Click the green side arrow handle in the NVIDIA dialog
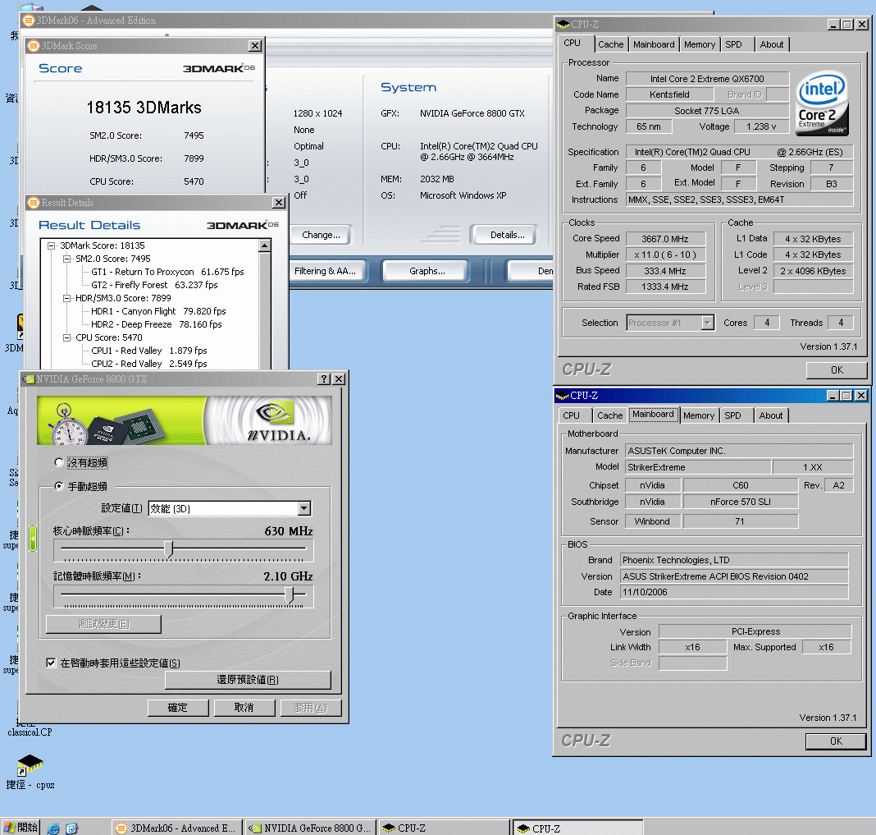This screenshot has width=876, height=835. tap(33, 538)
